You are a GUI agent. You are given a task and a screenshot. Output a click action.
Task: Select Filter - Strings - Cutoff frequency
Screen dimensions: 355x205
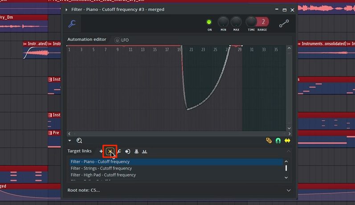click(x=176, y=168)
